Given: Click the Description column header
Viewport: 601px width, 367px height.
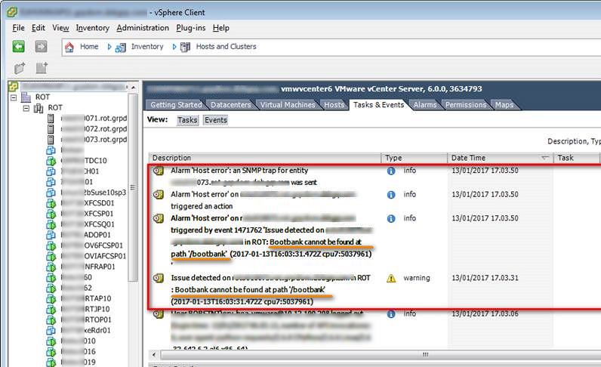Looking at the screenshot, I should [172, 158].
